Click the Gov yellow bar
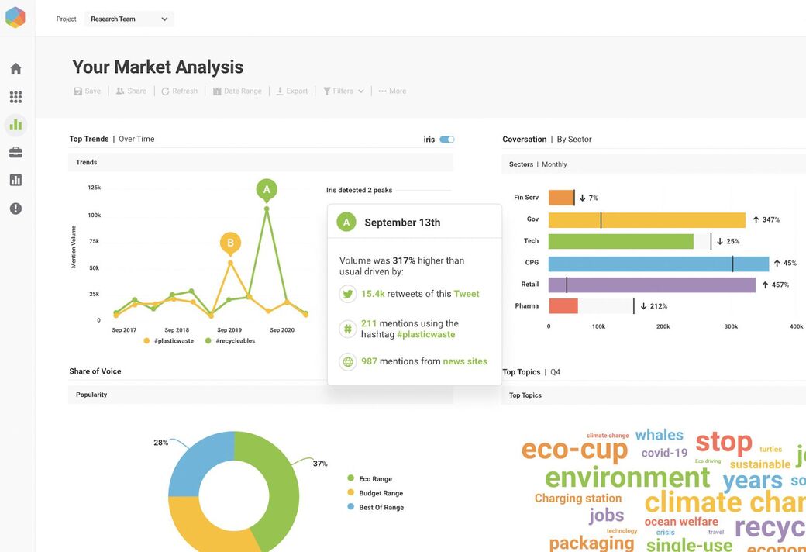 (x=646, y=219)
